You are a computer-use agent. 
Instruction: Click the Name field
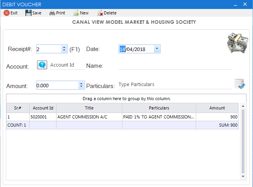175,65
